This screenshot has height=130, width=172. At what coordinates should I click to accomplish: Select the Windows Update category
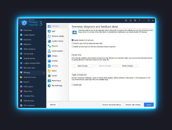pyautogui.click(x=57, y=36)
